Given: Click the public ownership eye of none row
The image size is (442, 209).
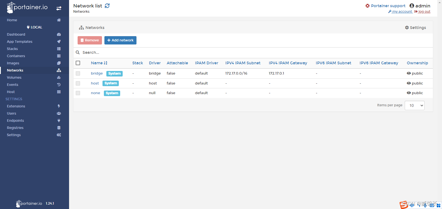Looking at the screenshot, I should [x=409, y=93].
